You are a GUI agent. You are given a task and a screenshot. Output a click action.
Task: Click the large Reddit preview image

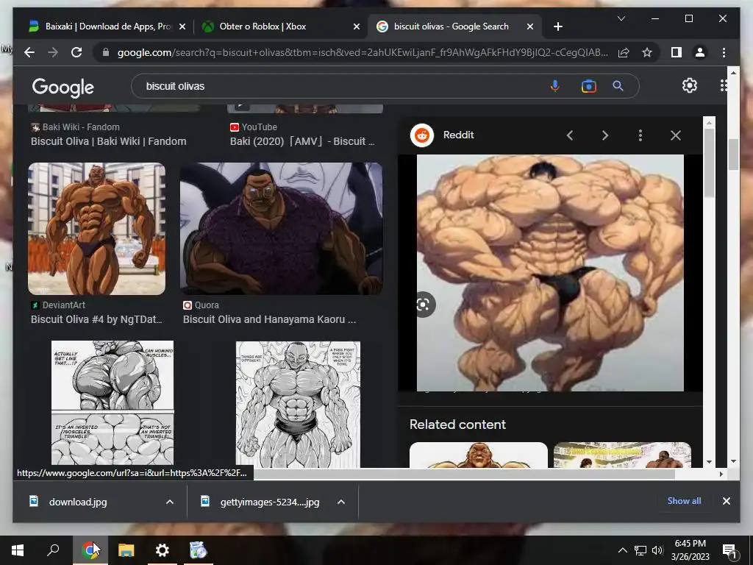pos(550,273)
